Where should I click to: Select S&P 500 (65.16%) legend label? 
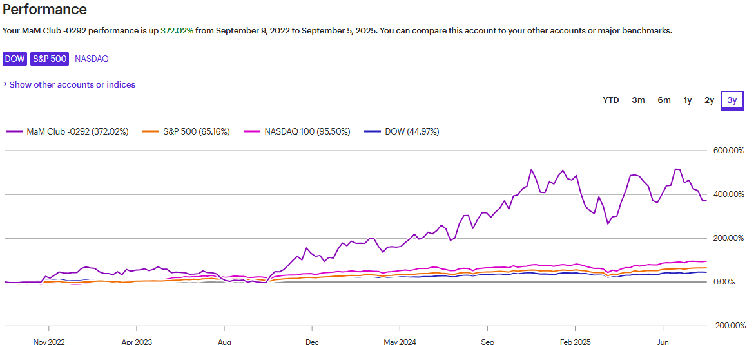[x=196, y=131]
